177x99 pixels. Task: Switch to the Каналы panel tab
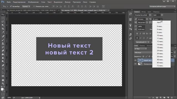click(142, 46)
